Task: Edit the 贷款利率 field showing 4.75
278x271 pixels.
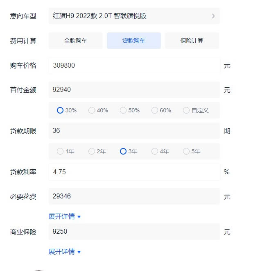Action: pos(134,172)
